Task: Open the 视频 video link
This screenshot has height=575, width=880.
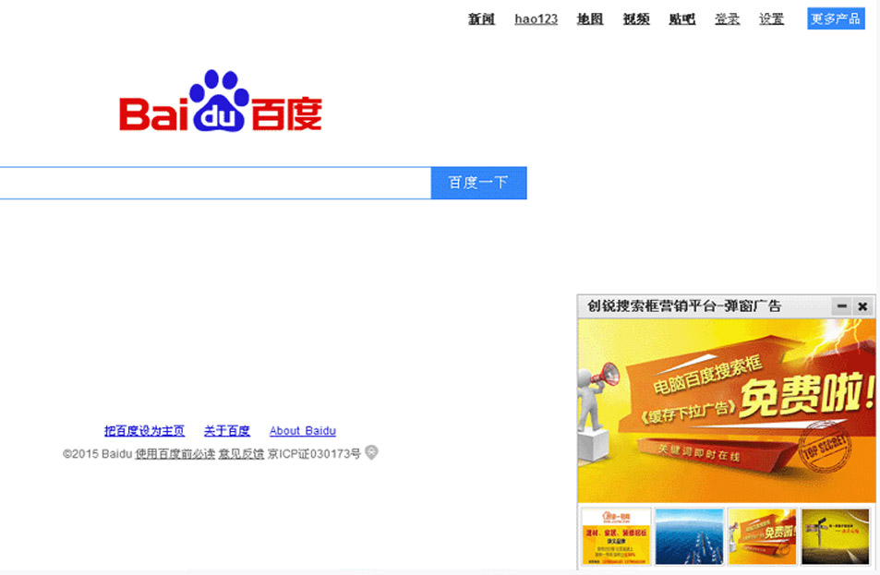Action: [636, 19]
